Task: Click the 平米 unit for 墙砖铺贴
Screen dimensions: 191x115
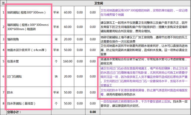Action: click(56, 27)
